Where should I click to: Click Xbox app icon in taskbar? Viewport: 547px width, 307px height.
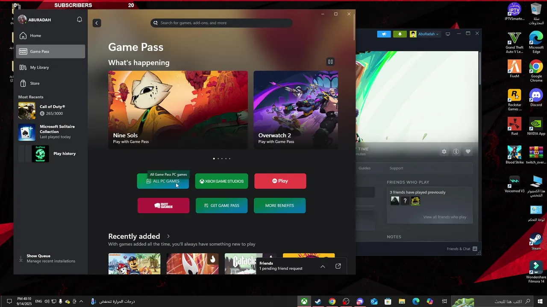(x=304, y=301)
